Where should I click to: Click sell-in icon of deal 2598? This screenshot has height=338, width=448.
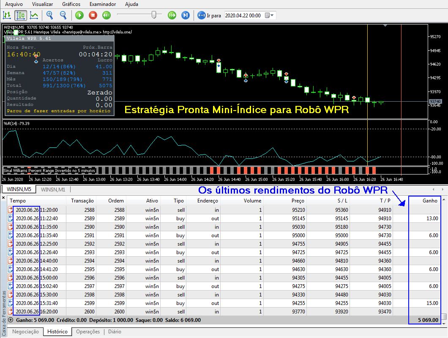(x=10, y=294)
